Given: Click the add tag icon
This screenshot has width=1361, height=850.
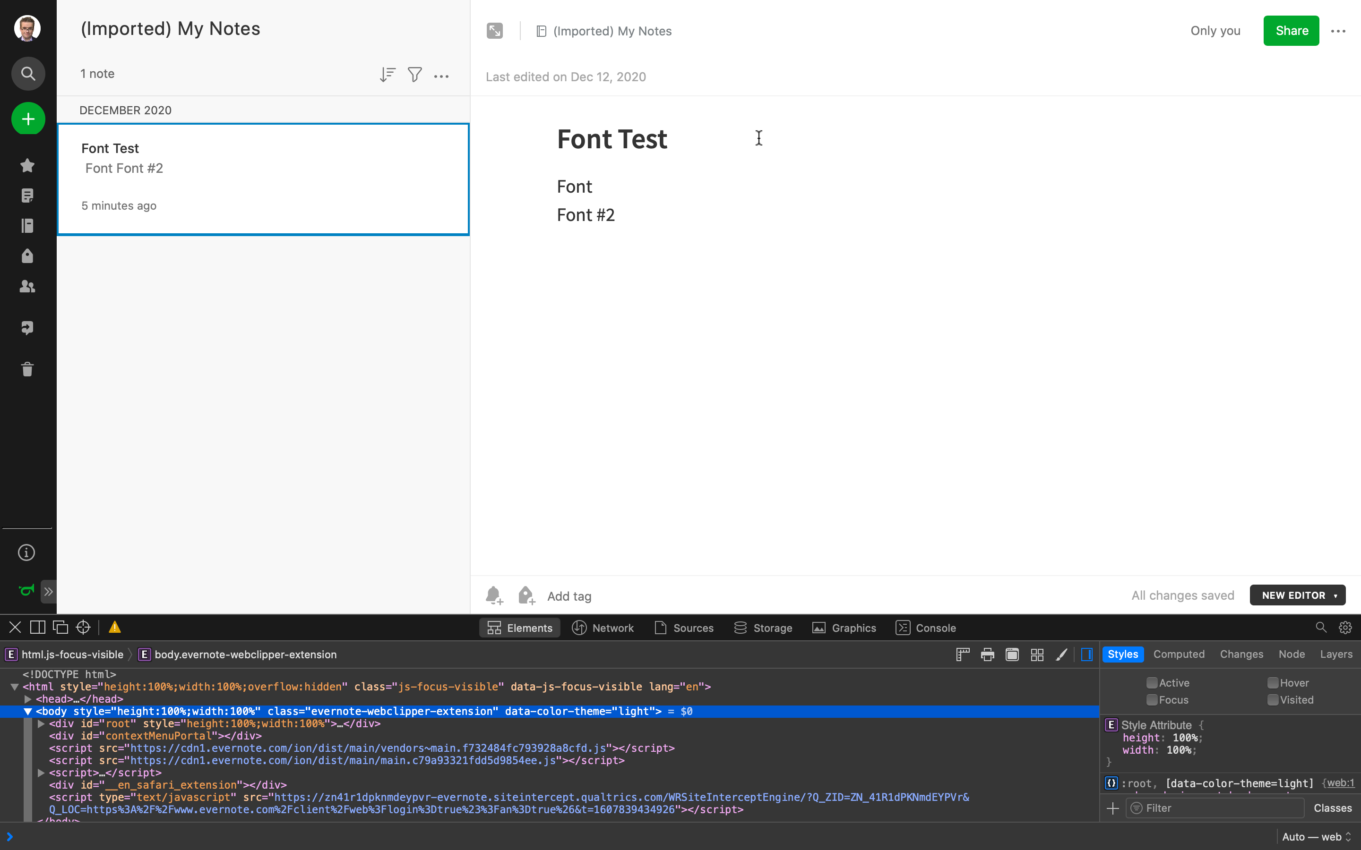Looking at the screenshot, I should pyautogui.click(x=526, y=595).
